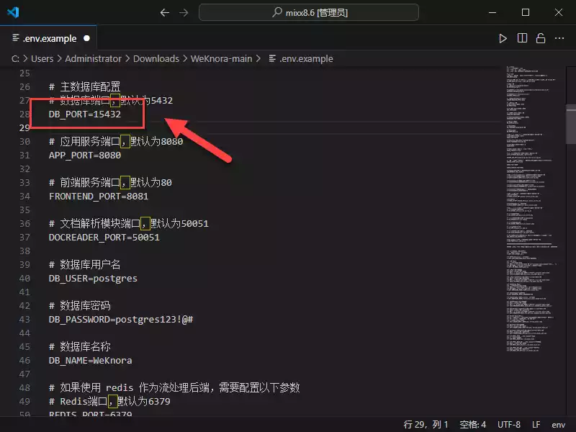Select the UTF-8 encoding indicator
576x432 pixels.
[509, 424]
